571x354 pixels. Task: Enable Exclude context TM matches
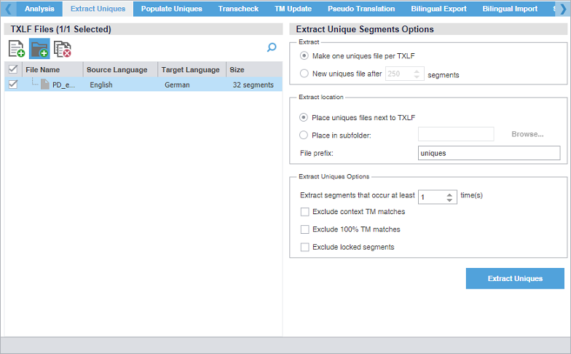(x=304, y=212)
